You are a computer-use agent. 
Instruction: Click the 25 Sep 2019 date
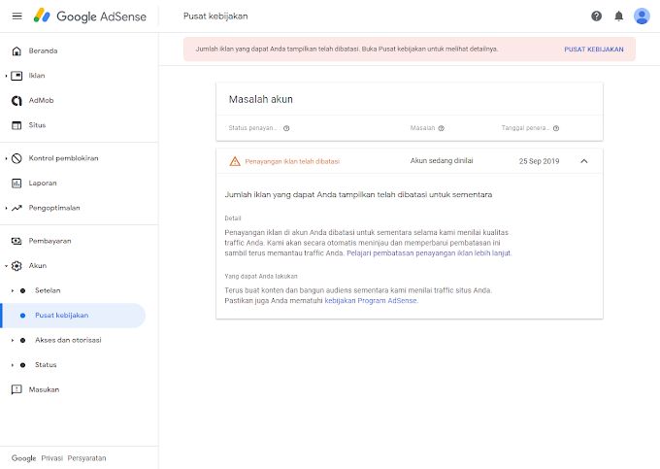(539, 161)
